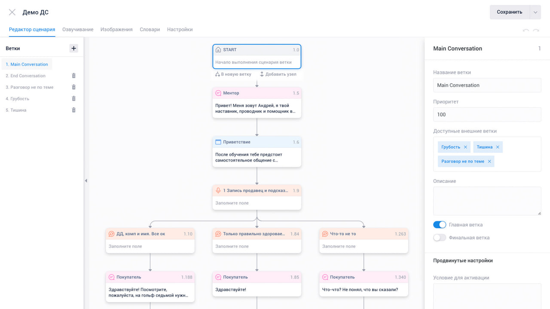The image size is (550, 309).
Task: Delete the End Conversation branch via trash icon
Action: point(73,76)
